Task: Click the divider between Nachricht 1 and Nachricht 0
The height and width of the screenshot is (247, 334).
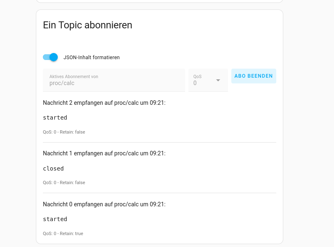Action: (159, 193)
